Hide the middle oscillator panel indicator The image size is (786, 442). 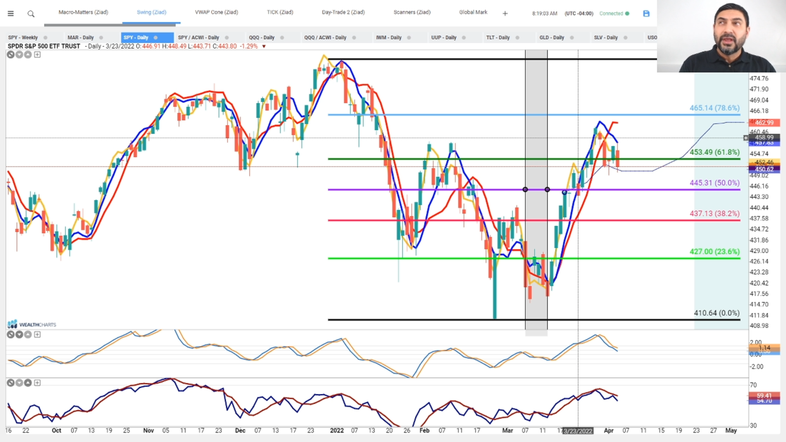(x=11, y=334)
